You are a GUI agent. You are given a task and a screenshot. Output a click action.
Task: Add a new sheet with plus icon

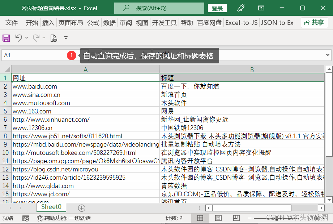[x=82, y=208]
